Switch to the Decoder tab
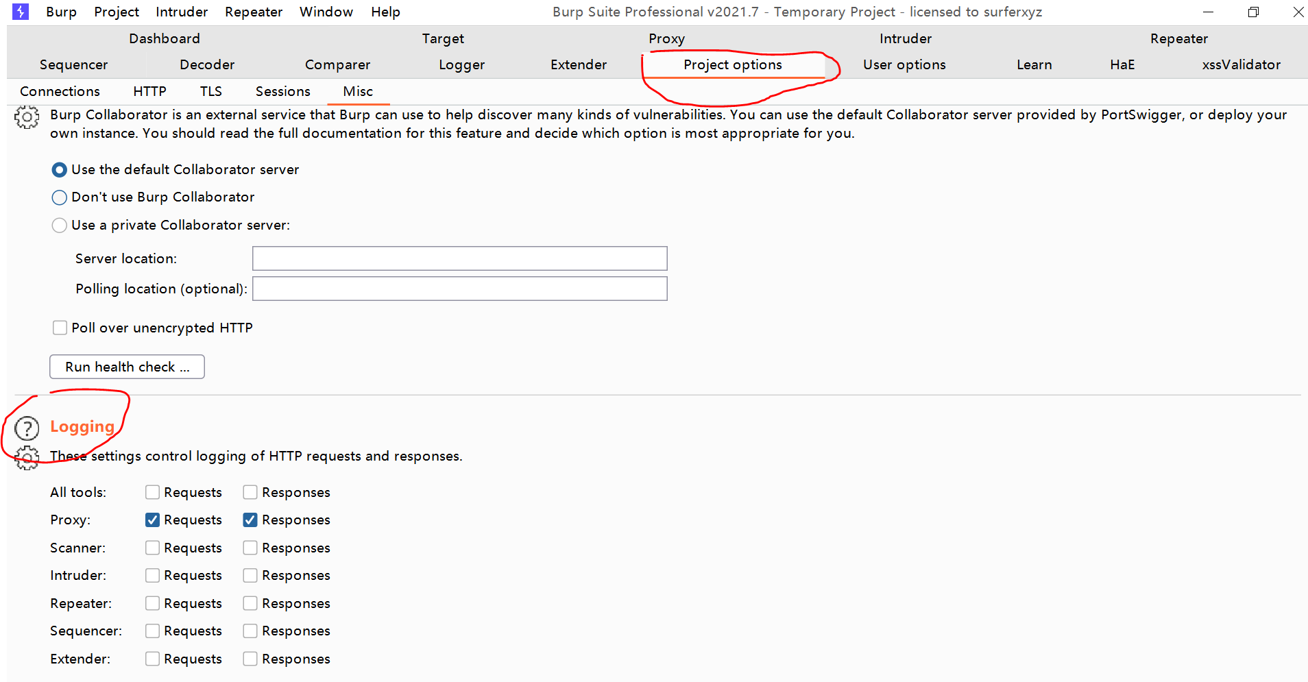1308x682 pixels. [207, 64]
